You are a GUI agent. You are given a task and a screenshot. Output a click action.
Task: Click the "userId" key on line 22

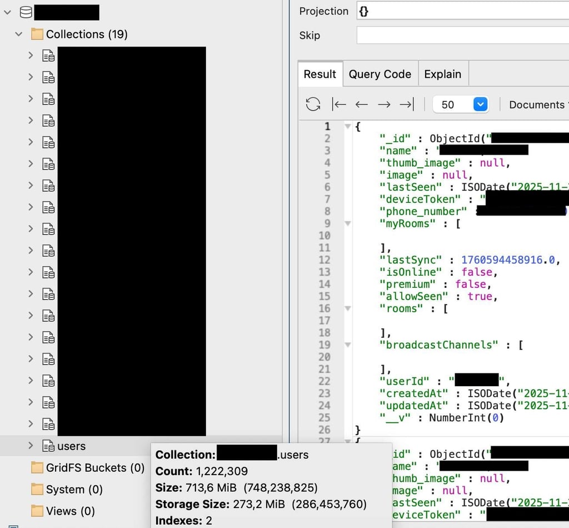(x=405, y=381)
